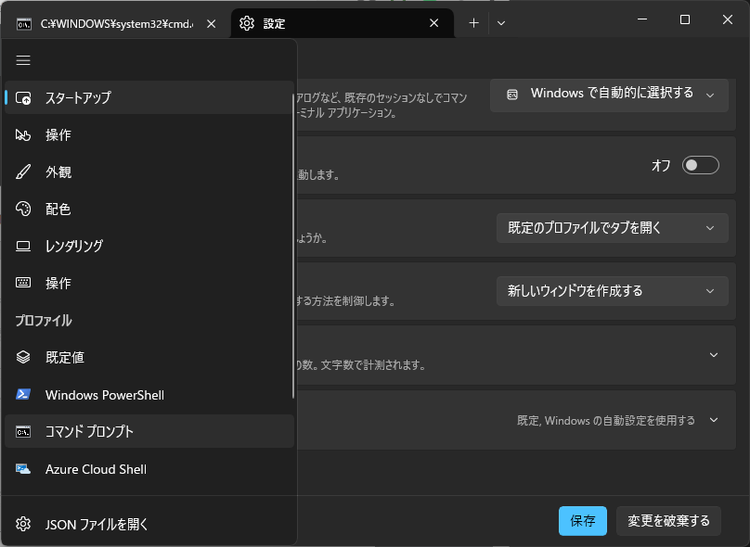The height and width of the screenshot is (547, 750).
Task: Click the gear icon beside JSON ファイルを開く
Action: (23, 524)
